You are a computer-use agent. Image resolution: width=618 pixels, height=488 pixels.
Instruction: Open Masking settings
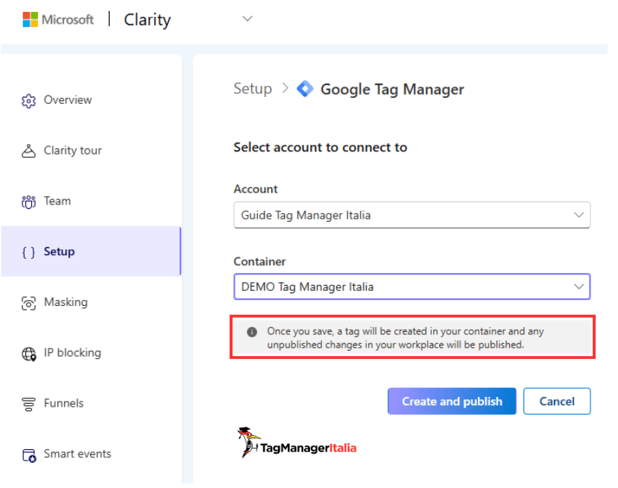(66, 302)
